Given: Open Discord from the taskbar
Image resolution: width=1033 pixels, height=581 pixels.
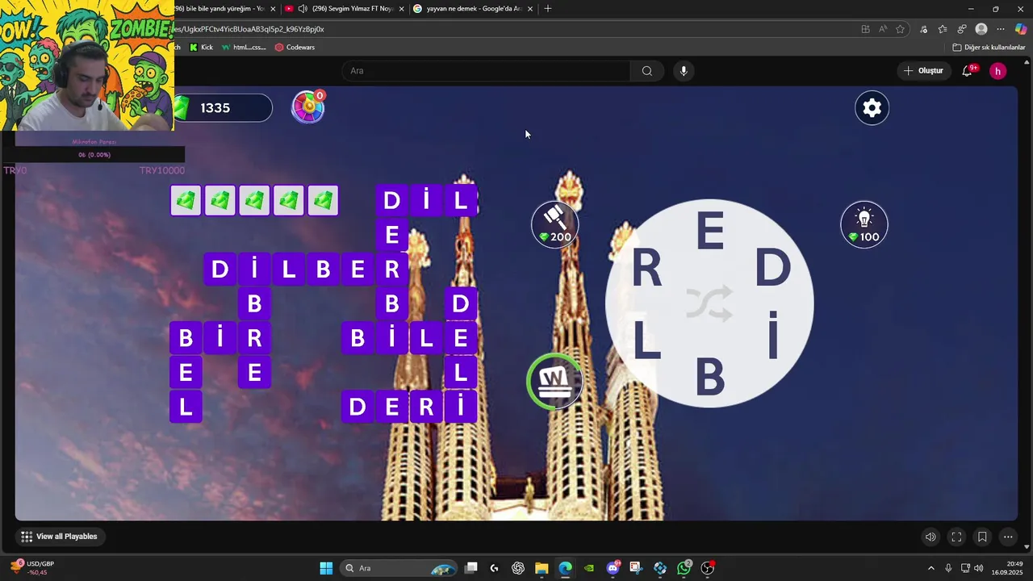Looking at the screenshot, I should pyautogui.click(x=613, y=568).
